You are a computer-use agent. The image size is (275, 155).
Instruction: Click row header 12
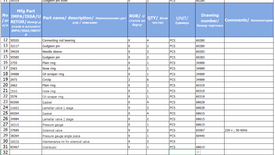pos(5,40)
